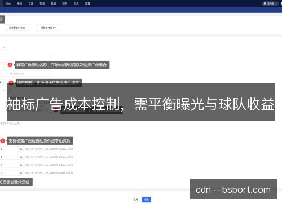Viewport: 282px width, 204px height.
Task: Click the bottom placement bid percentage input
Action: click(x=9, y=173)
